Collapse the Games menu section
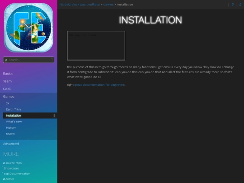 (9, 97)
